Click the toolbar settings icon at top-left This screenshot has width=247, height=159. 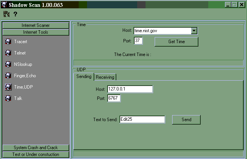tap(6, 14)
